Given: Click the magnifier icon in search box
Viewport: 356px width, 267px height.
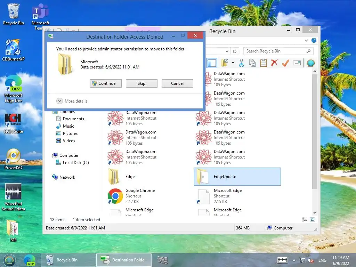Looking at the screenshot, I should pyautogui.click(x=308, y=51).
